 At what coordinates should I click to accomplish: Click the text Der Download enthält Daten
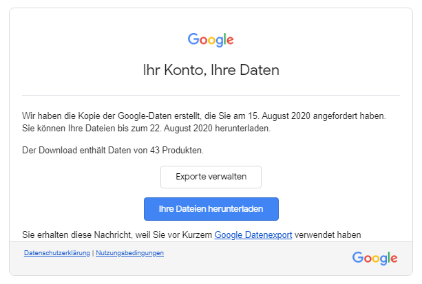click(83, 150)
